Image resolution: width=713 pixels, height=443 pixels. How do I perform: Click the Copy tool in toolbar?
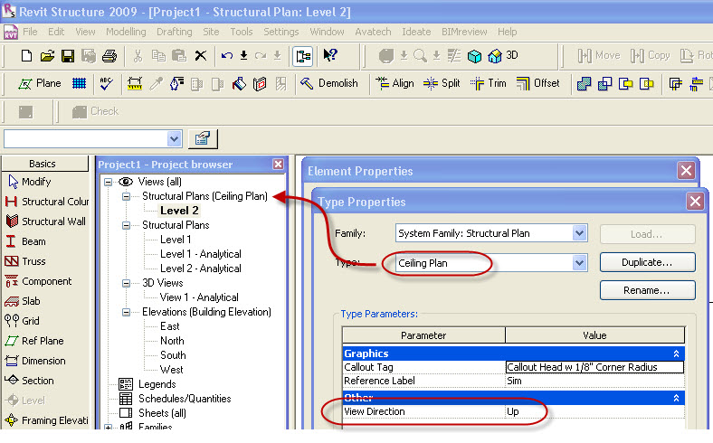(x=651, y=56)
